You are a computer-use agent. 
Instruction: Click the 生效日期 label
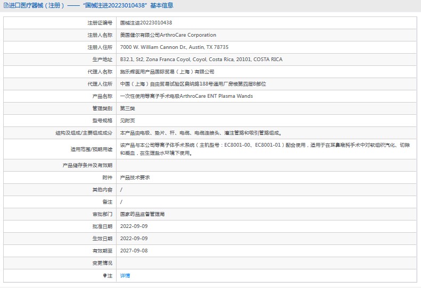click(102, 239)
